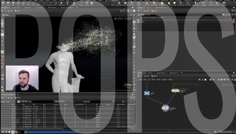Screen dimensions: 236x134
Task: Select the Grid shelf tool
Action: pos(23,3)
